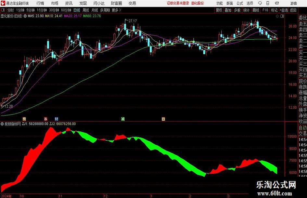Image resolution: width=307 pixels, height=198 pixels.
Task: Click the 画线 drawing toolbar button
Action: pyautogui.click(x=256, y=10)
